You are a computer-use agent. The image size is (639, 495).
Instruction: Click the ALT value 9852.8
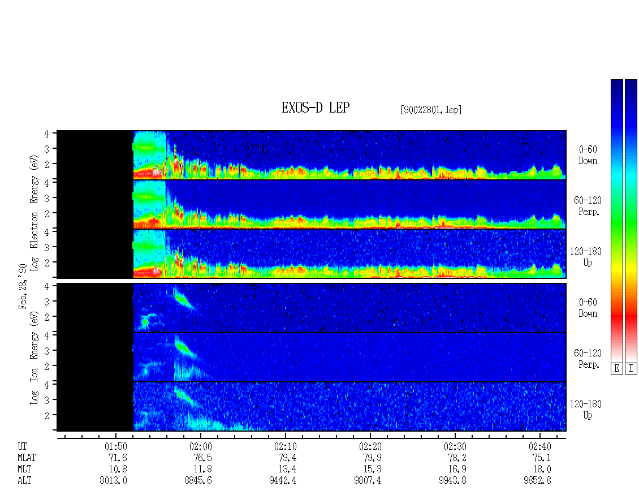click(537, 481)
